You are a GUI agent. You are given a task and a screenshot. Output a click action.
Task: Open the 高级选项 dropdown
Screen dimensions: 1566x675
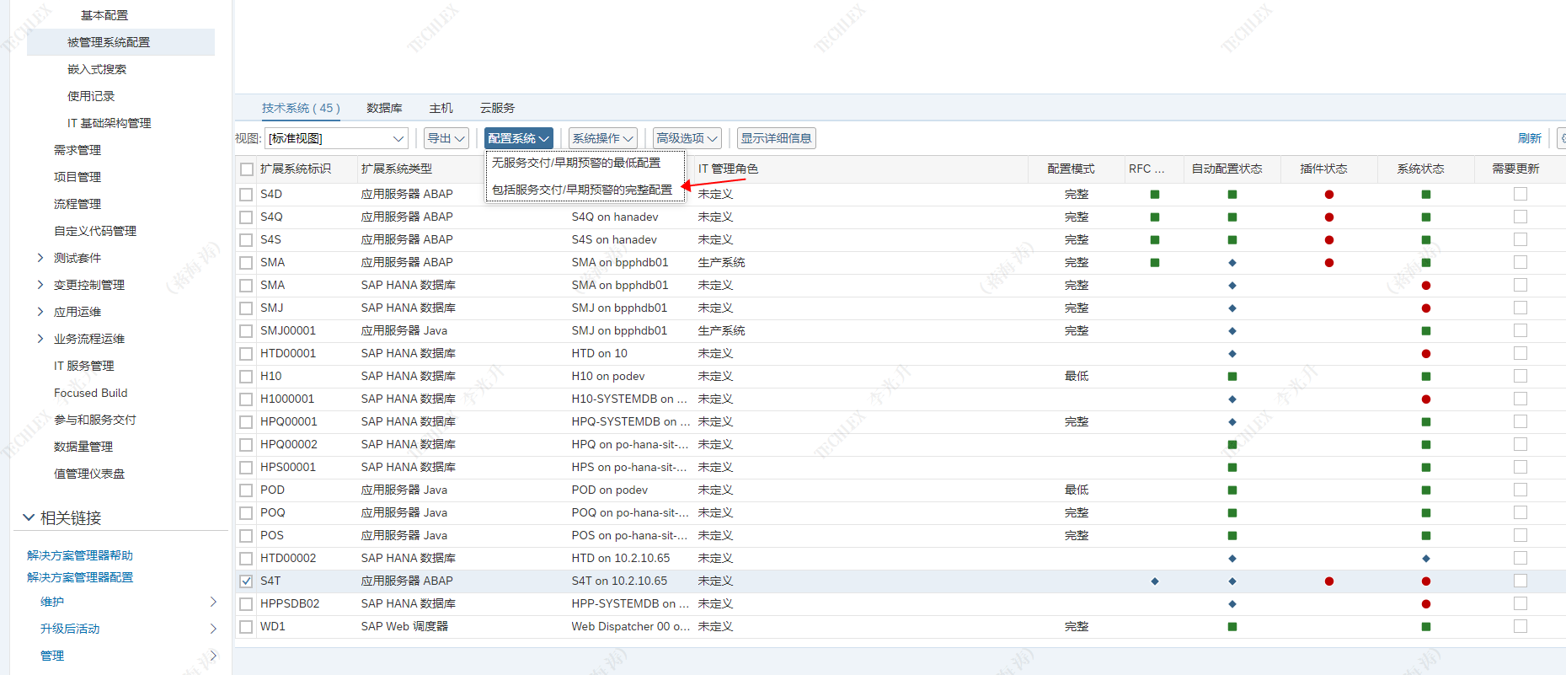[687, 138]
